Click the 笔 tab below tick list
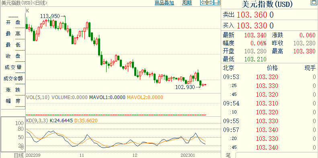This screenshot has height=158, width=318. [228, 155]
